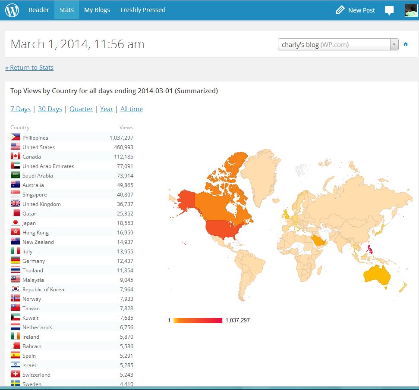Open the notifications speech bubble icon

[x=389, y=10]
